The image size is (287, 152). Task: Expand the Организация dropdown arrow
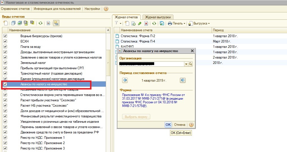(186, 64)
